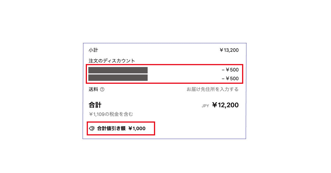
Task: Click the second redacted discount name bar
Action: [118, 78]
